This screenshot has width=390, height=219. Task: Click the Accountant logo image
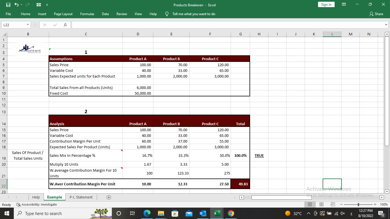tap(30, 49)
